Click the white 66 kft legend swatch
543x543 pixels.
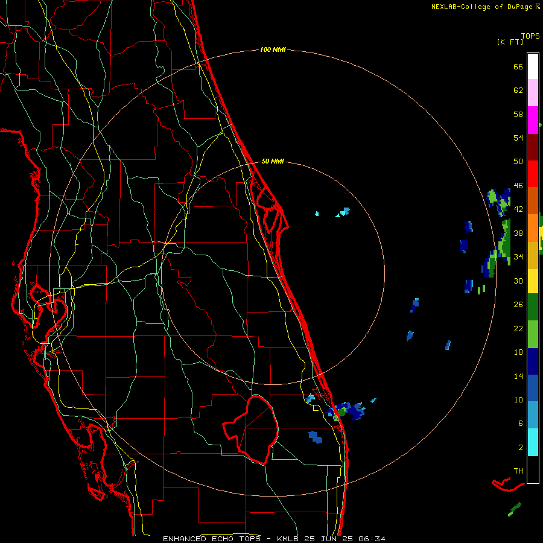point(533,66)
